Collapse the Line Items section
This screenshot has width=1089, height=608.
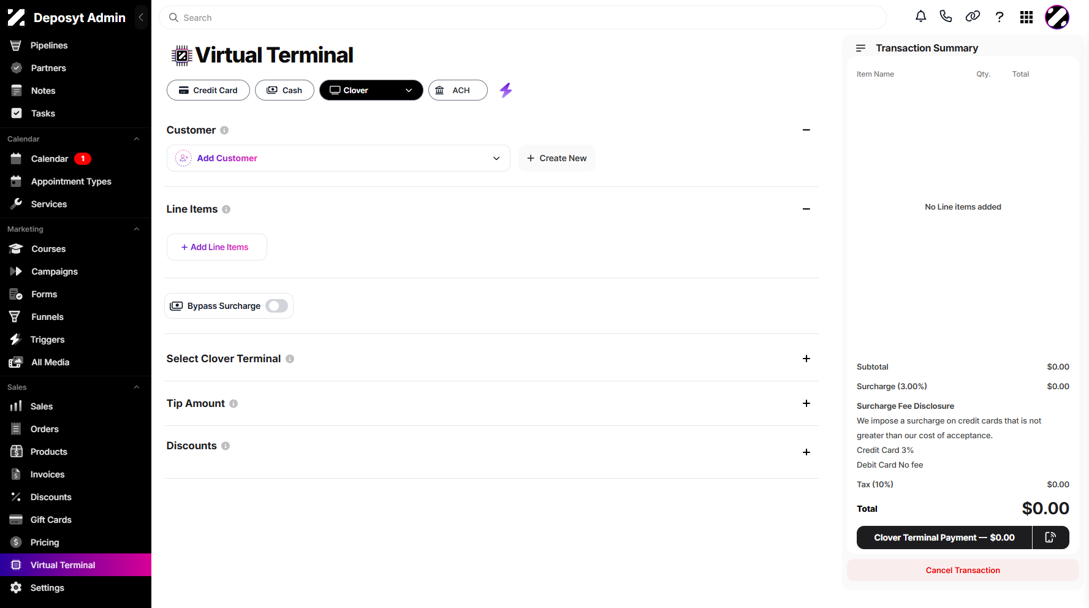click(806, 209)
